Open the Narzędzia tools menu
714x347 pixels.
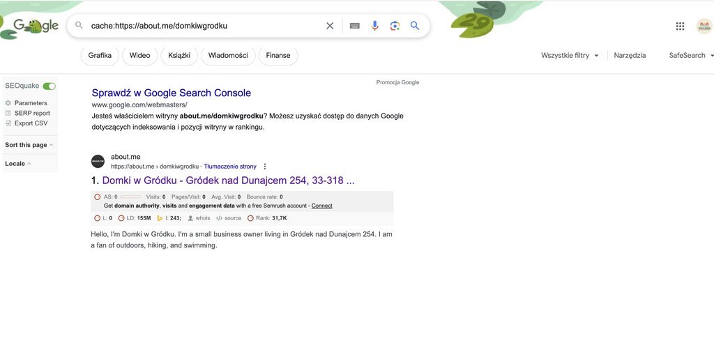[630, 56]
